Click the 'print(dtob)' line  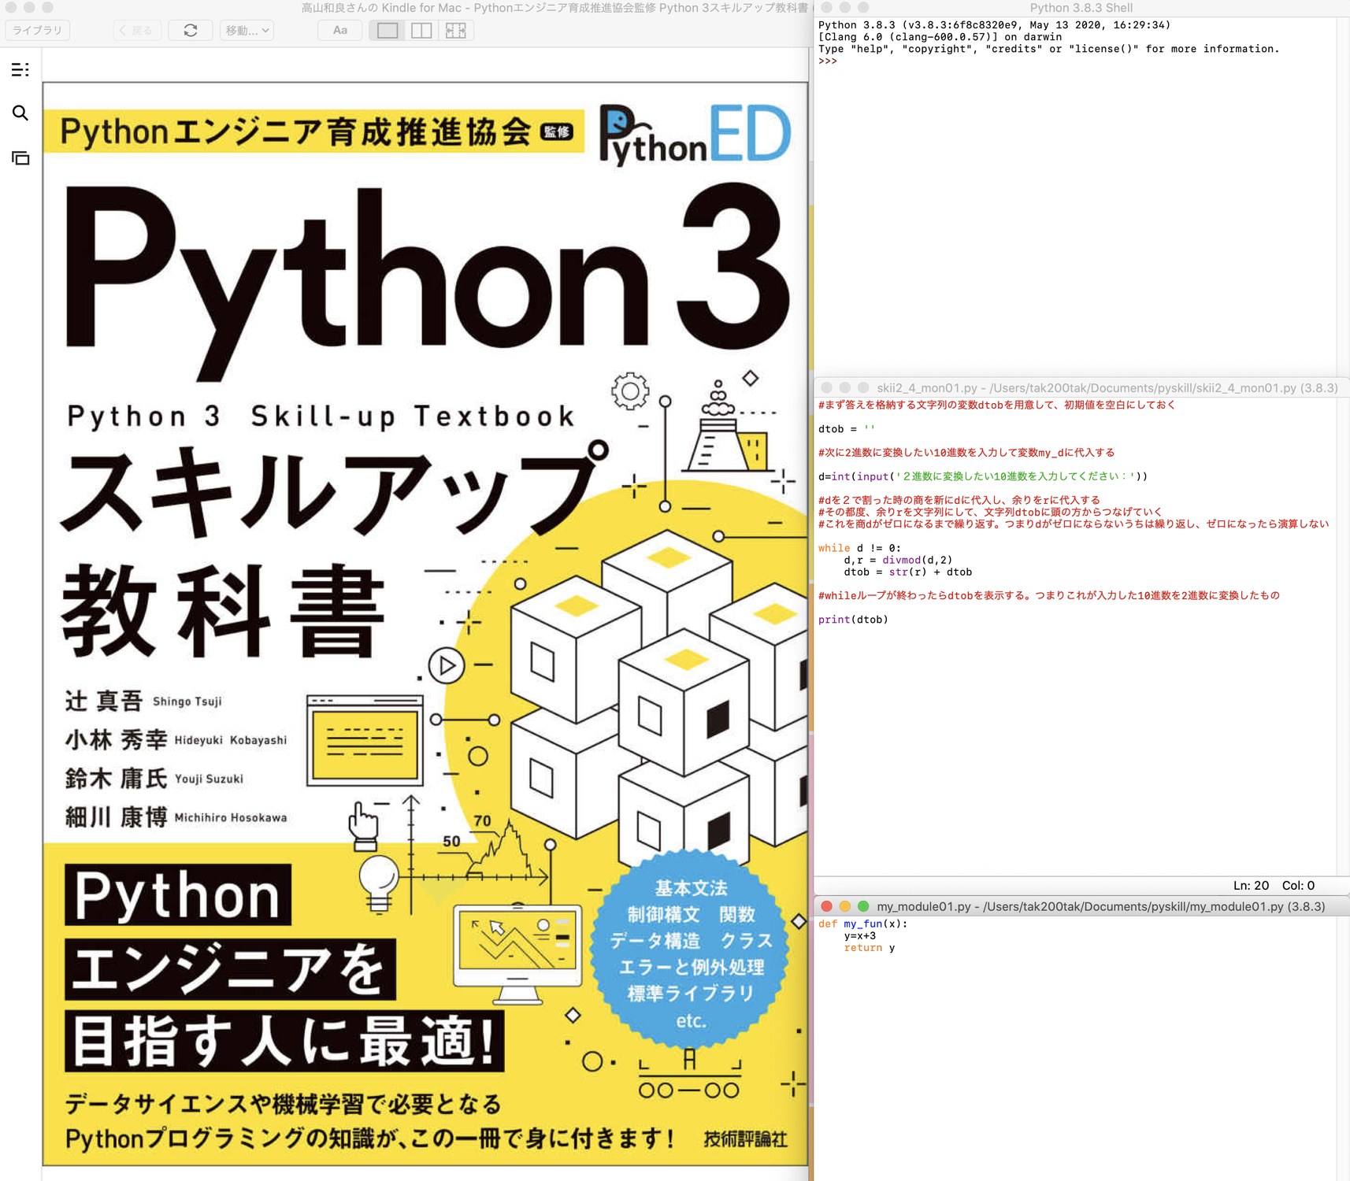(853, 620)
